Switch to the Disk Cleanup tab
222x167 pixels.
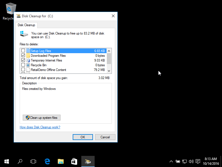pyautogui.click(x=26, y=25)
